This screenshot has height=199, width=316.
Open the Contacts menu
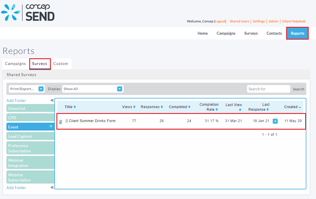point(274,33)
